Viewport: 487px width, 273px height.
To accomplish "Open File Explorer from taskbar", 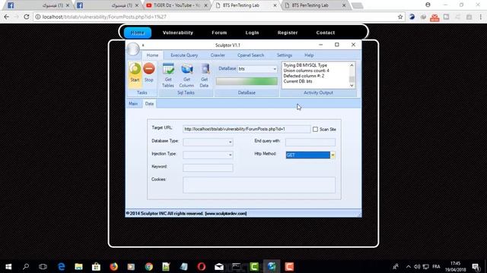I will pyautogui.click(x=78, y=266).
